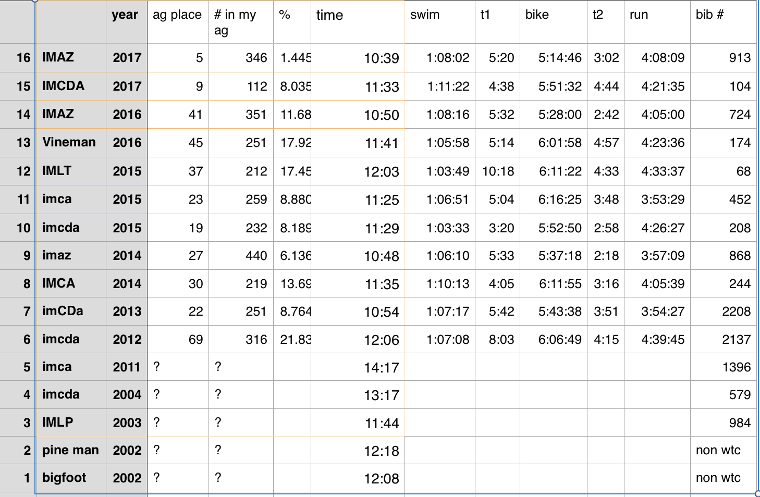Viewport: 760px width, 497px height.
Task: Select '# in my ag' value 346
Action: click(x=241, y=58)
